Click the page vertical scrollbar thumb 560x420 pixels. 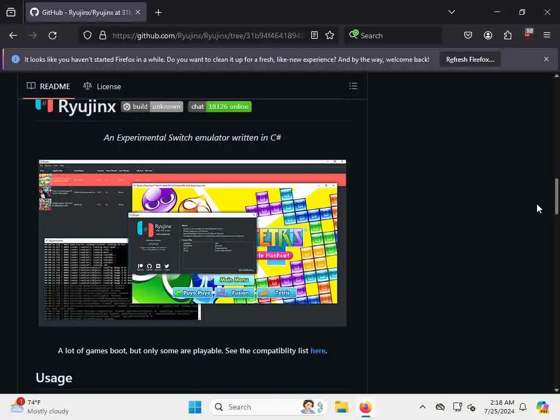(x=556, y=196)
